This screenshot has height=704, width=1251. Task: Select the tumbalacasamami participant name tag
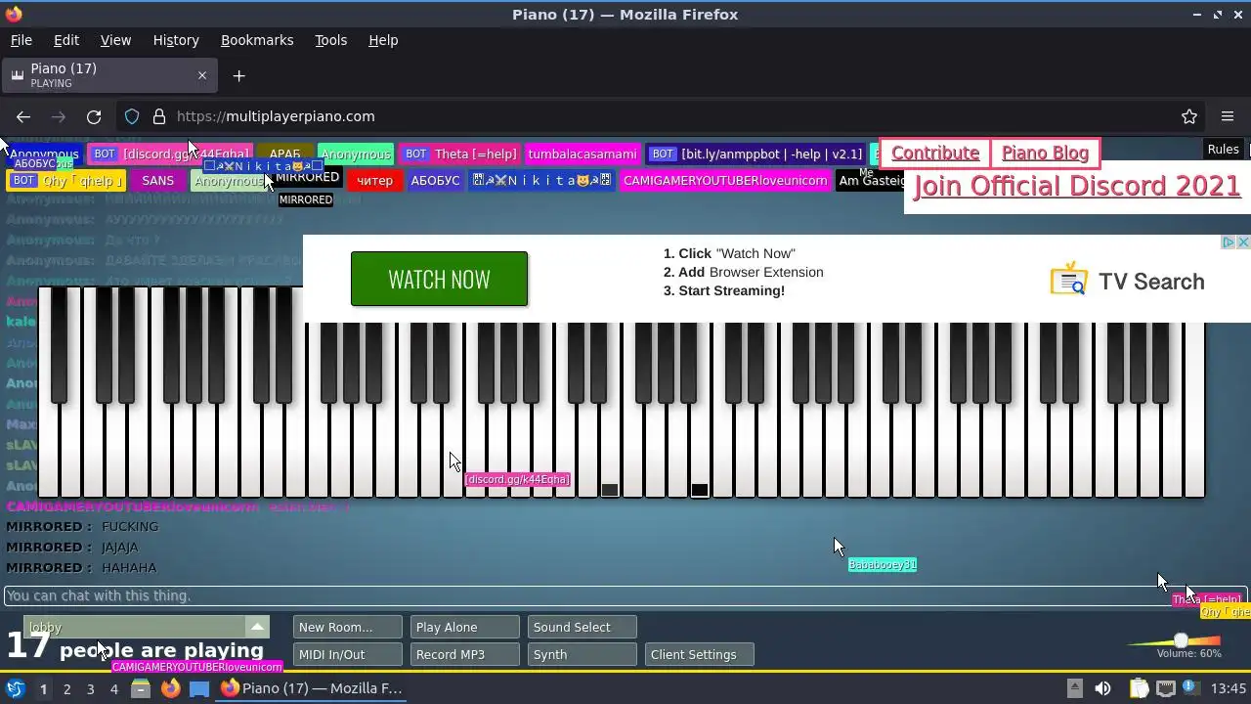[x=582, y=154]
